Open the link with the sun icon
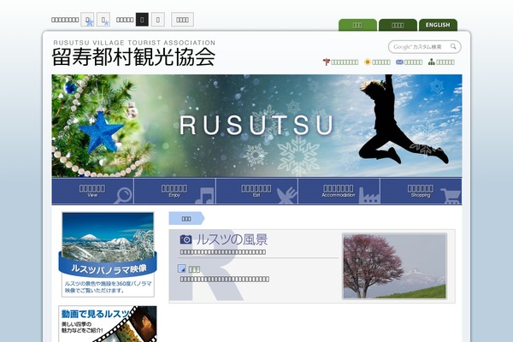This screenshot has width=513, height=342. click(378, 62)
